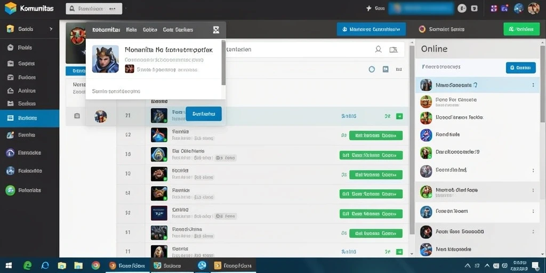546x273 pixels.
Task: Click the round grey icon beside the blurred field
Action: point(462,9)
